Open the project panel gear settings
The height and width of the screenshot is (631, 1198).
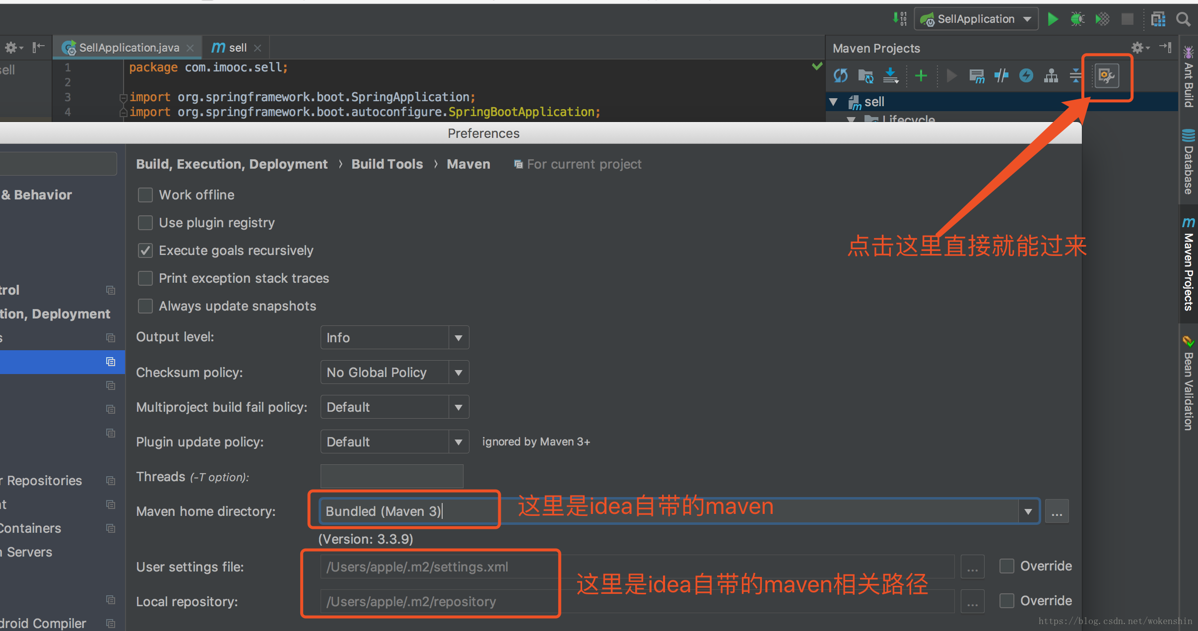point(13,48)
